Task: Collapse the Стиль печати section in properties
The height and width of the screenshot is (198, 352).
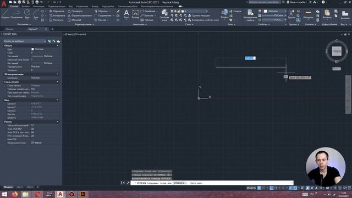Action: point(58,82)
